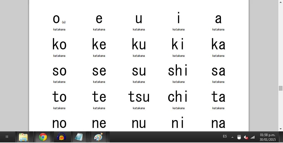Screen dimensions: 283x143
Task: Click the syllable "shi"
Action: coord(178,70)
